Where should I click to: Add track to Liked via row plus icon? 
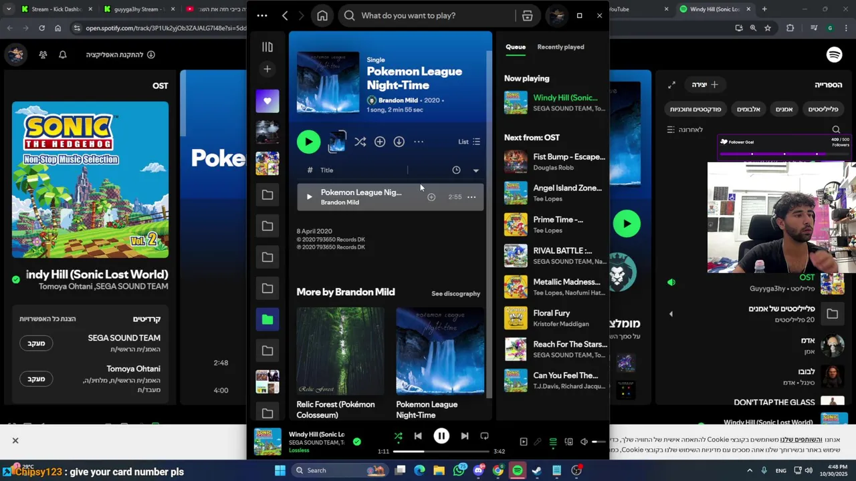pyautogui.click(x=431, y=197)
